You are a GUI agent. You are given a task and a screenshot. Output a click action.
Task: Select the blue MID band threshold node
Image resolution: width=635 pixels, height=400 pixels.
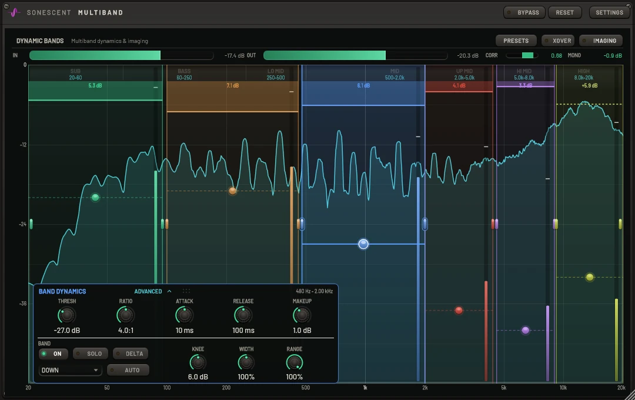coord(363,244)
